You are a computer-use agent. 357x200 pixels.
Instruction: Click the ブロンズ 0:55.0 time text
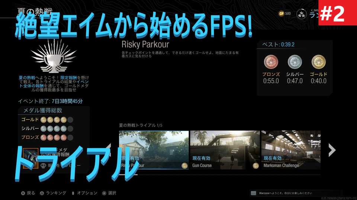(271, 81)
